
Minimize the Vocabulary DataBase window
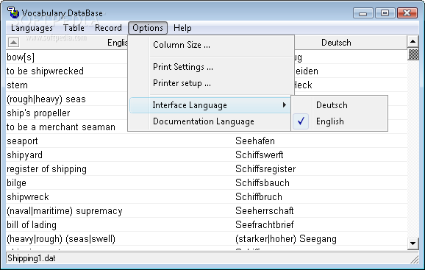tap(363, 13)
